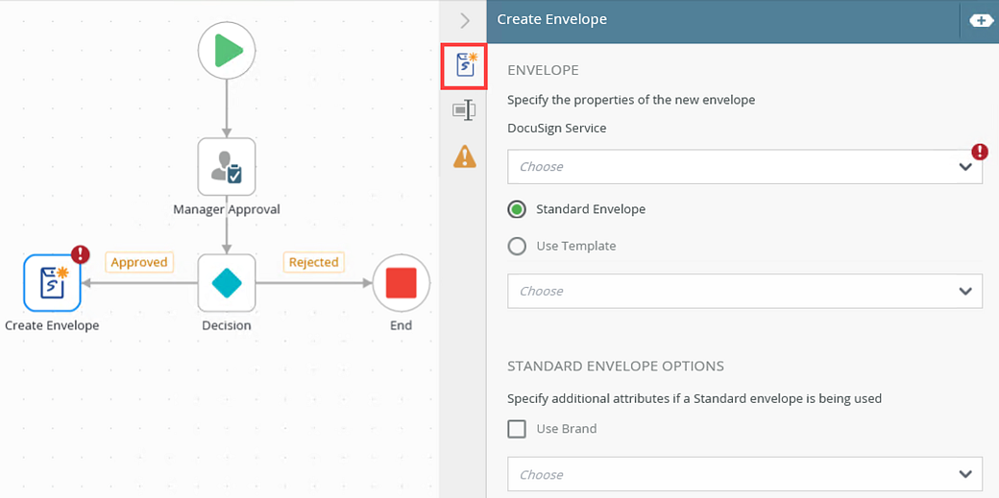Image resolution: width=999 pixels, height=498 pixels.
Task: Select the Manager Approval step icon
Action: click(227, 167)
